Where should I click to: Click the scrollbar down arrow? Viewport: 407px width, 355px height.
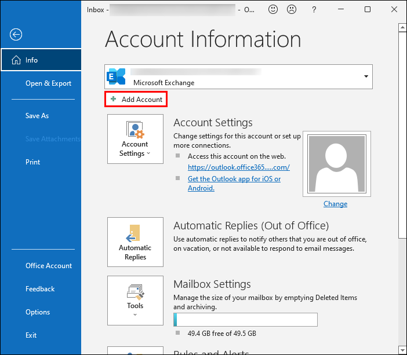point(402,349)
